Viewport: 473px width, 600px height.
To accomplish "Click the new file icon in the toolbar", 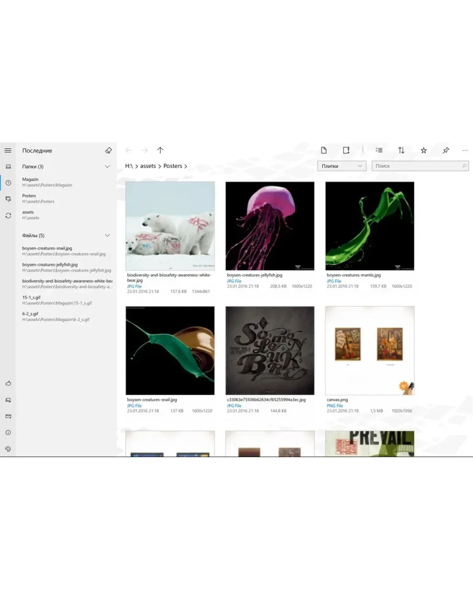I will [x=324, y=151].
